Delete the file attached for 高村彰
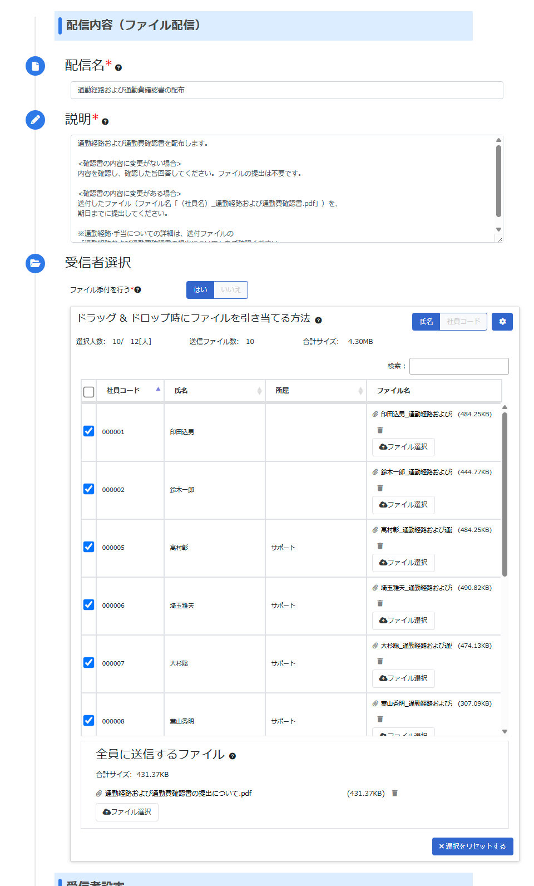The image size is (534, 886). pos(380,546)
